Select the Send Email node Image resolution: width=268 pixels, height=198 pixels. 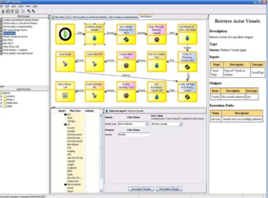click(x=65, y=62)
